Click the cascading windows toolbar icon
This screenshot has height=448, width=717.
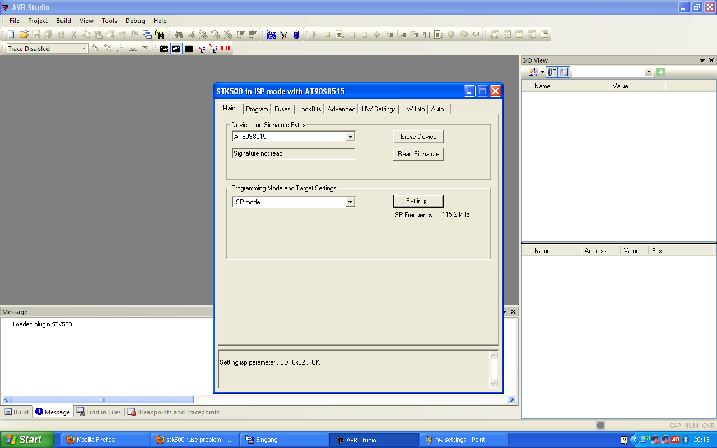coord(147,35)
